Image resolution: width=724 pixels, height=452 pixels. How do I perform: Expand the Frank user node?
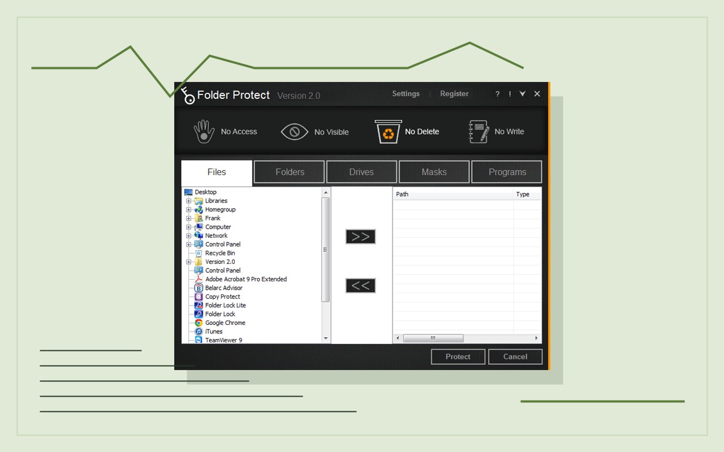pyautogui.click(x=189, y=218)
